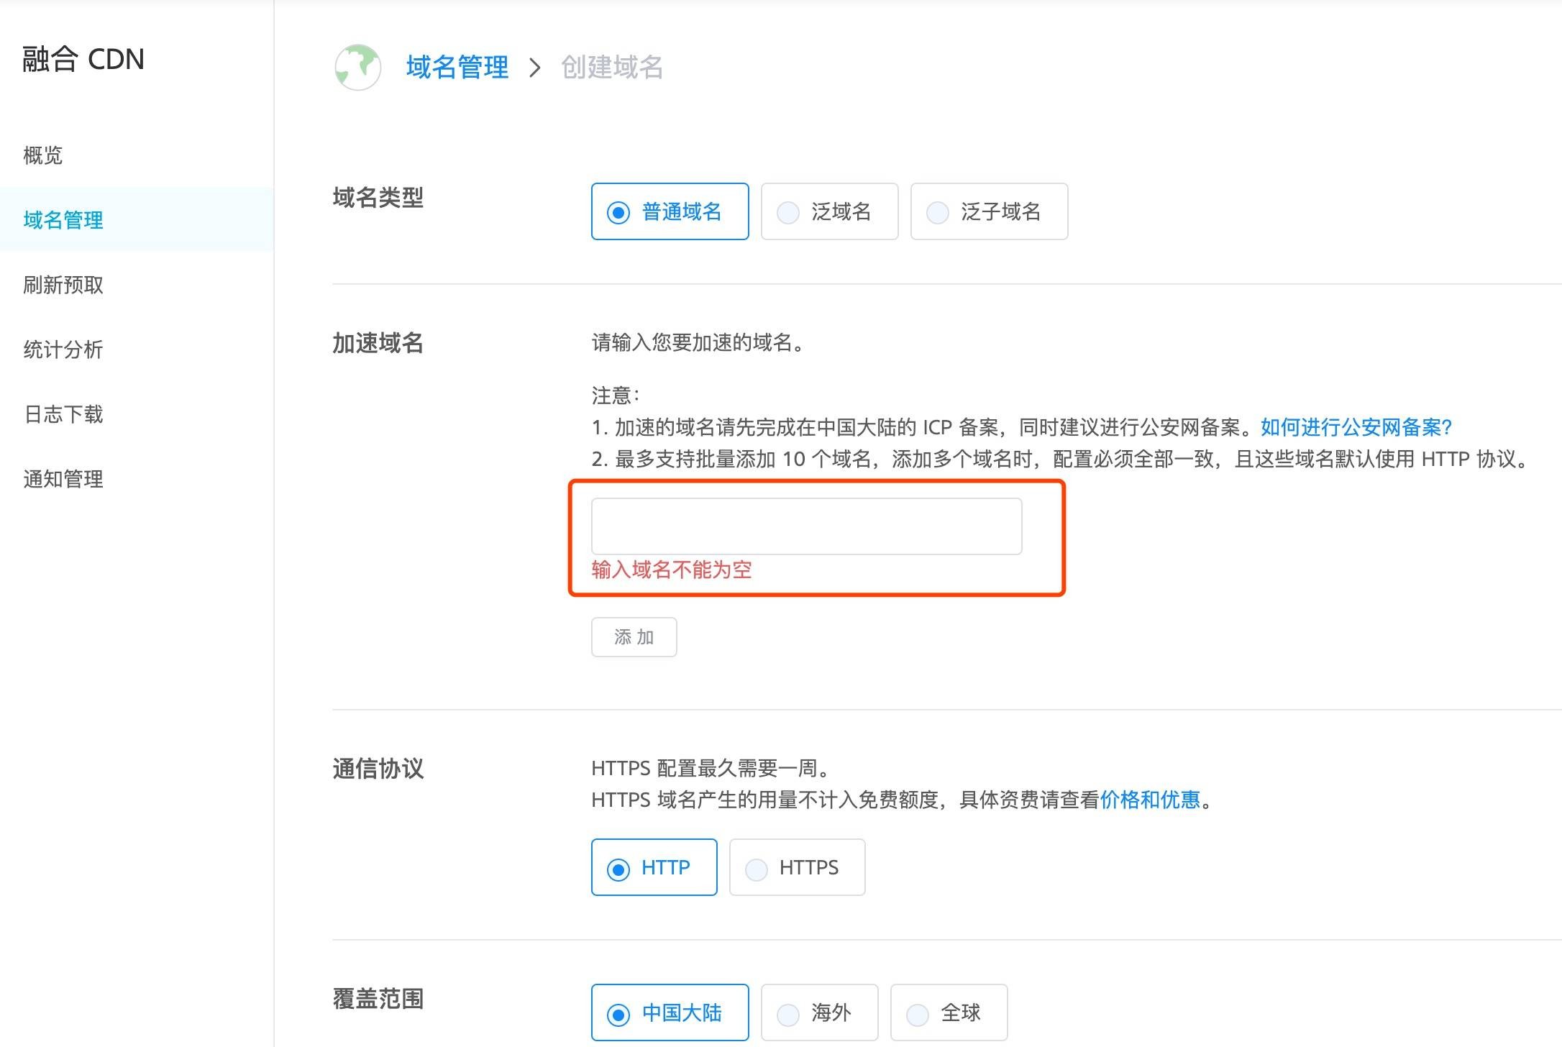Select 全球 coverage range

(949, 1012)
